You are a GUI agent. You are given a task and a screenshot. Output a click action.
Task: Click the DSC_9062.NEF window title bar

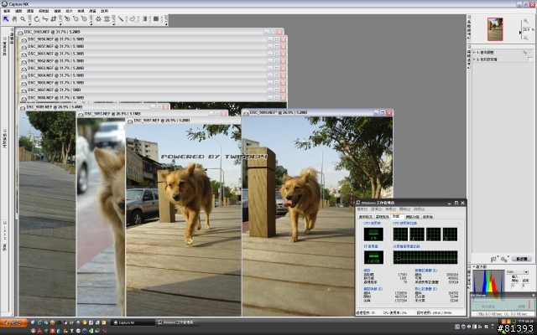pos(153,61)
